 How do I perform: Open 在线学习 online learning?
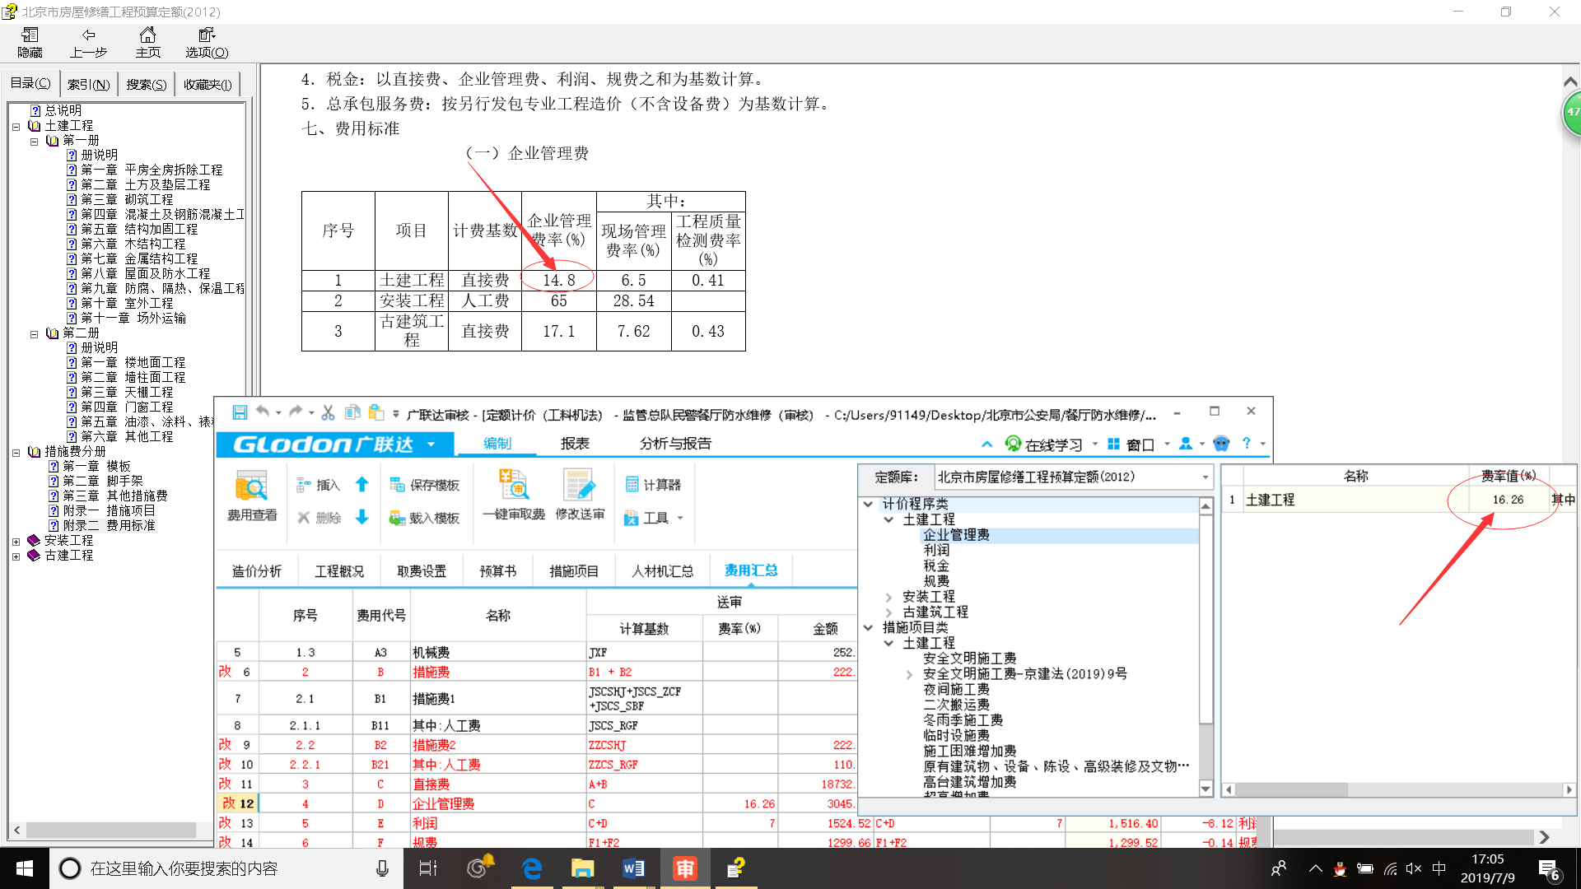[x=1044, y=444]
